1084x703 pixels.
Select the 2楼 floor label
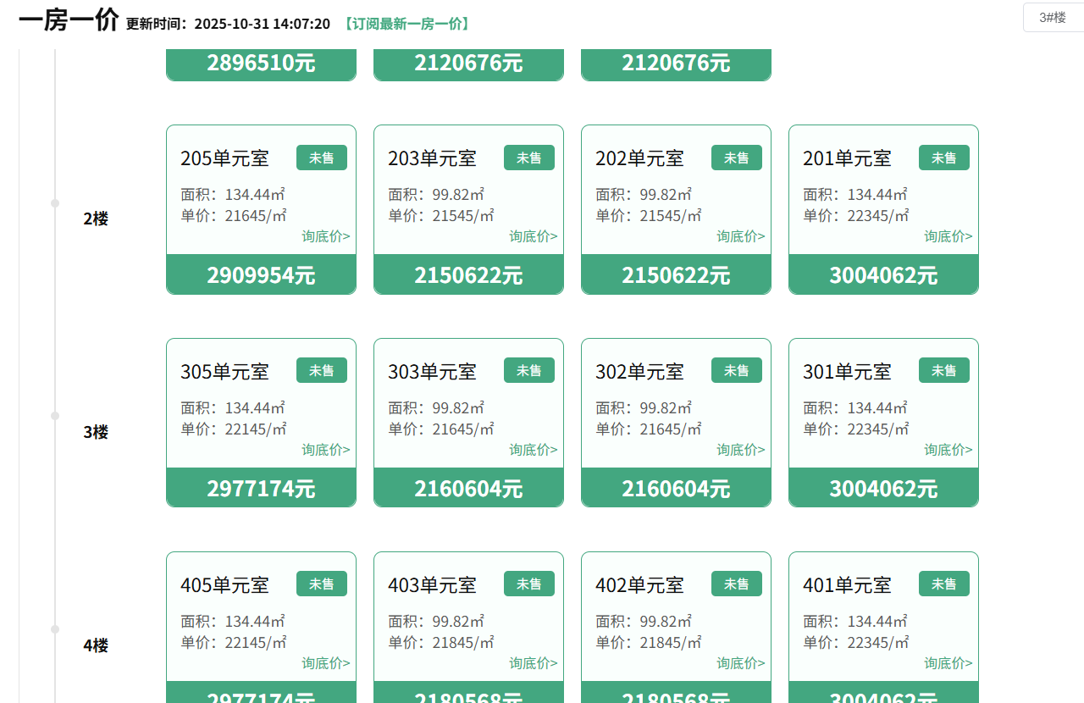click(96, 219)
